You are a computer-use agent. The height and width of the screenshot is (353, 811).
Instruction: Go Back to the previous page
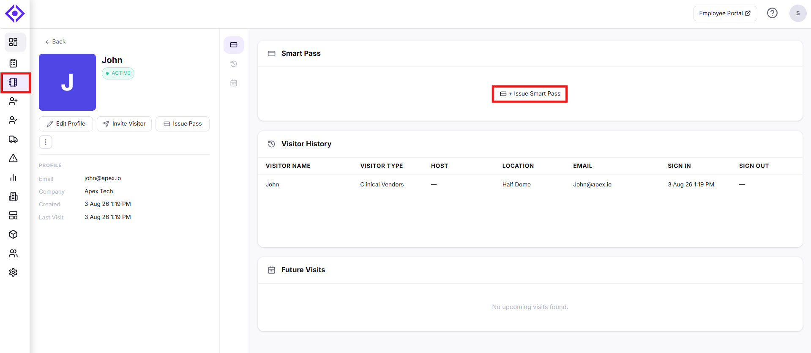click(x=55, y=41)
